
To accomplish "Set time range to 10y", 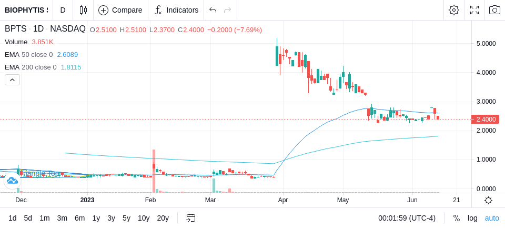I will [143, 219].
